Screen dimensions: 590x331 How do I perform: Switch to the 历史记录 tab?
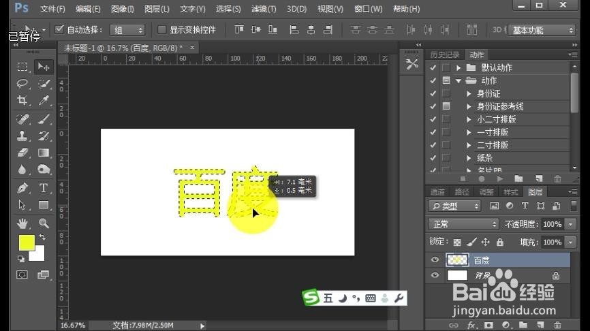click(445, 54)
